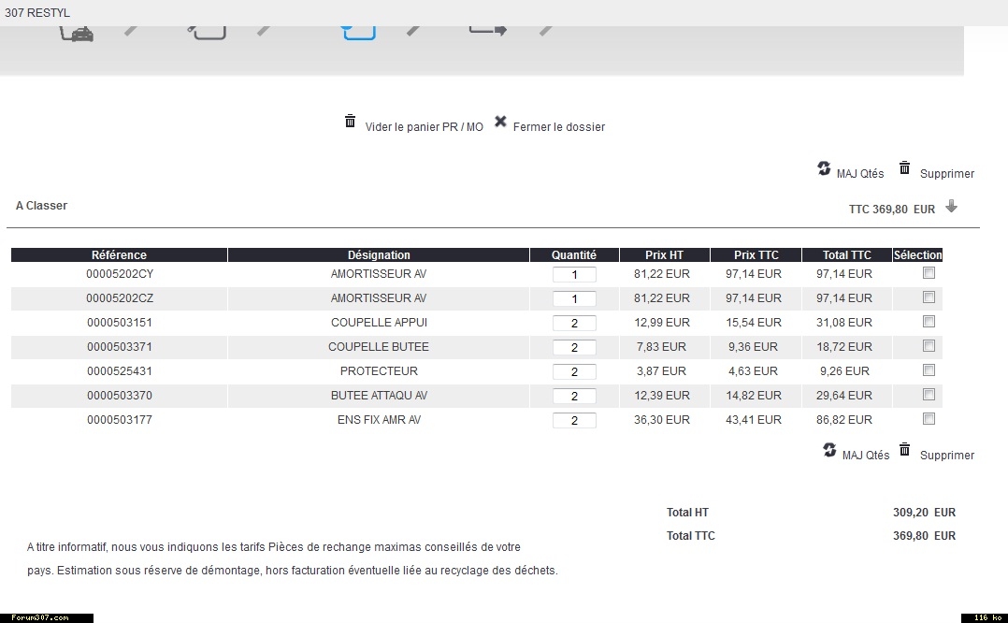This screenshot has height=623, width=1008.
Task: Click the trash icon beside Vider le panier
Action: pyautogui.click(x=351, y=122)
